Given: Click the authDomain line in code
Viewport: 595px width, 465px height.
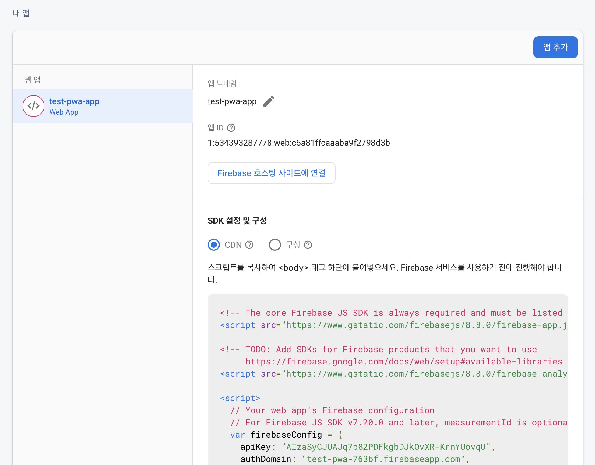Looking at the screenshot, I should pos(353,459).
